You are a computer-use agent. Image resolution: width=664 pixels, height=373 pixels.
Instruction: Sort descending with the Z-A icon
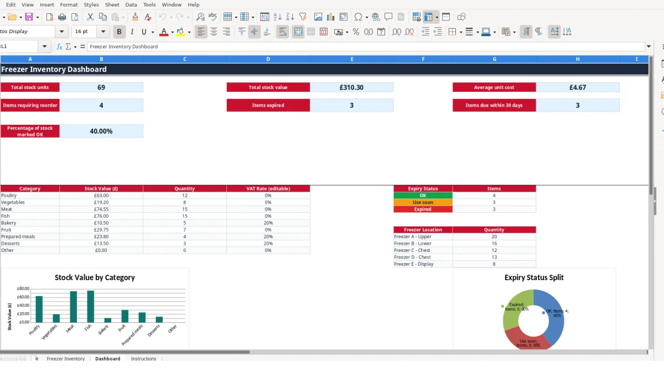[x=290, y=17]
